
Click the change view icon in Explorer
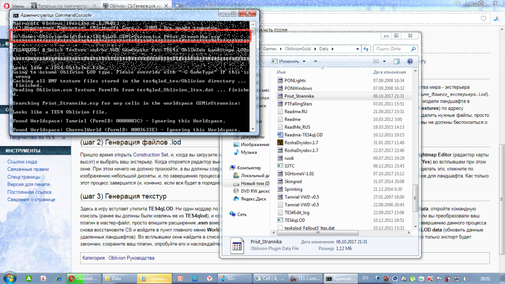point(376,61)
